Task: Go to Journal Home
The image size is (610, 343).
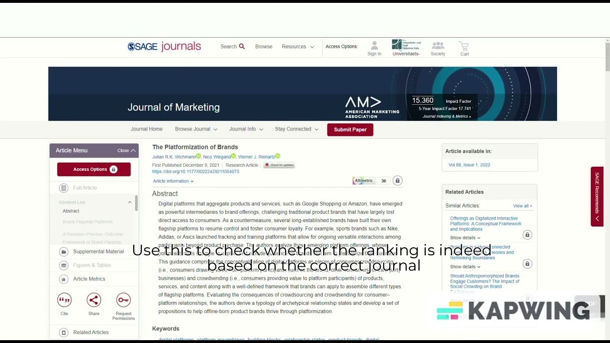Action: (x=146, y=129)
